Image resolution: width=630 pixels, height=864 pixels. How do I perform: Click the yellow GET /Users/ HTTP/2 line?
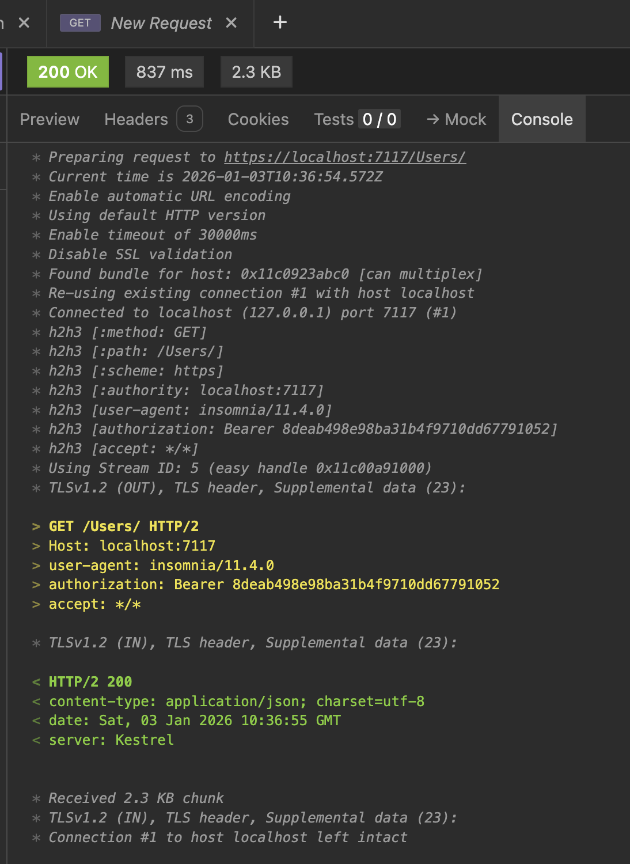point(124,526)
